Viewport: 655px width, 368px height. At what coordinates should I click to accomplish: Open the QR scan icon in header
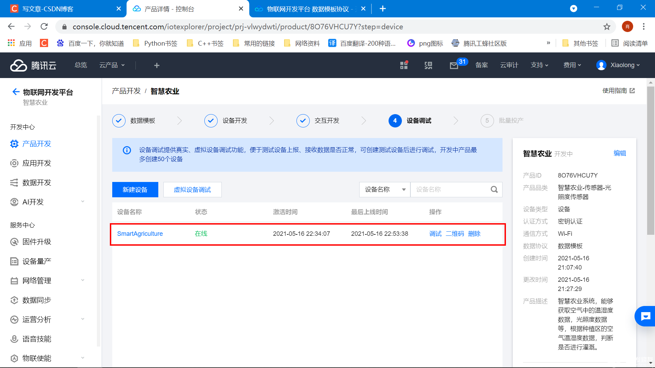tap(428, 65)
